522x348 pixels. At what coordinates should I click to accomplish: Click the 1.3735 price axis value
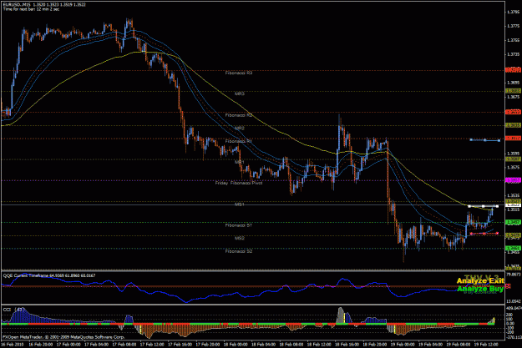pos(513,54)
